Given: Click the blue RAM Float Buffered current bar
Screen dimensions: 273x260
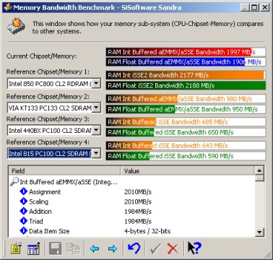Looking at the screenshot, I should (186, 62).
